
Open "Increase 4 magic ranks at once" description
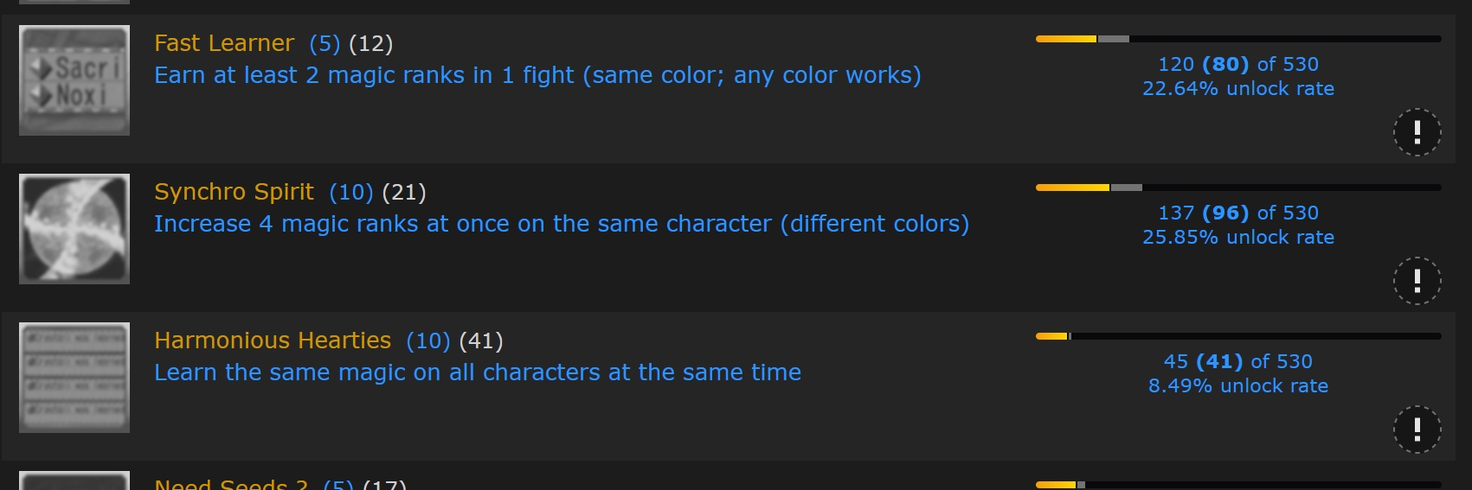coord(561,225)
